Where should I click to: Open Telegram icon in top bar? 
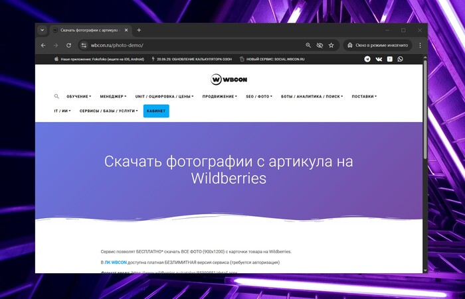pyautogui.click(x=367, y=59)
